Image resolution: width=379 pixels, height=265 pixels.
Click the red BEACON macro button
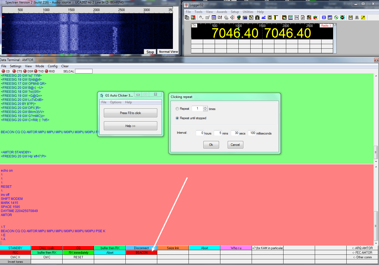point(141,253)
